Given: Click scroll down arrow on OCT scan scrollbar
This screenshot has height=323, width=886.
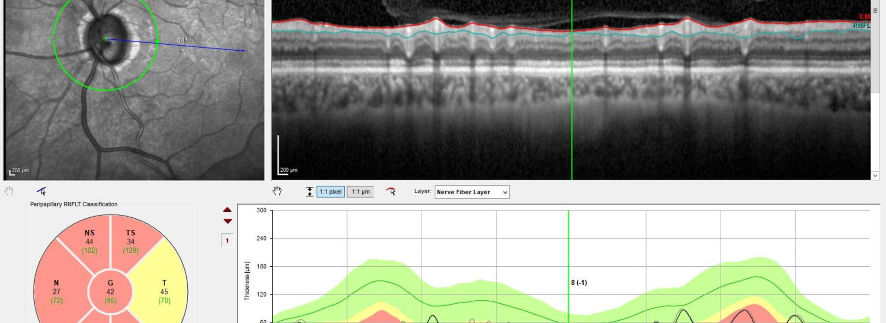Looking at the screenshot, I should pos(875,175).
